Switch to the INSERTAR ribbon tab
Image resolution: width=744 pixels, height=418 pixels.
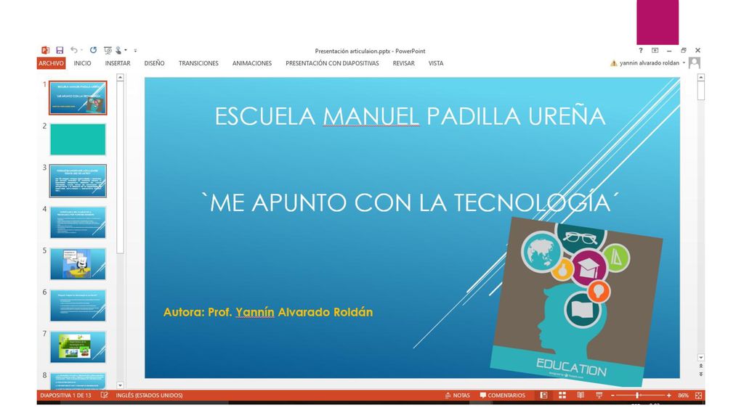[118, 63]
